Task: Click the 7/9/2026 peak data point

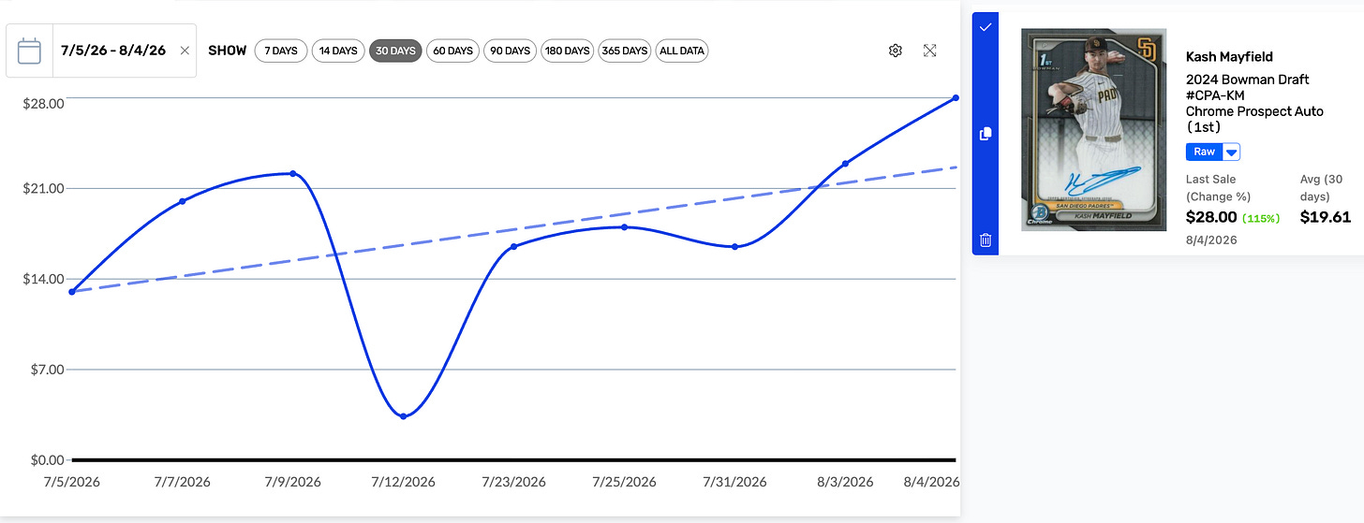Action: click(293, 174)
